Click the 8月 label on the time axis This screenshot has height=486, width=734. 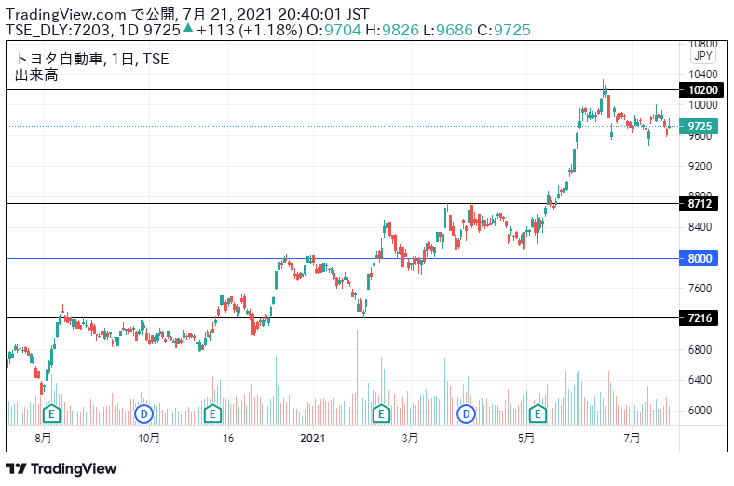tap(43, 439)
